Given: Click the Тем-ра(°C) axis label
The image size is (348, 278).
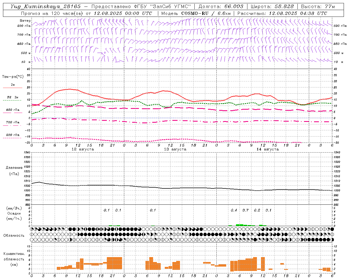Looking at the screenshot, I should (13, 77).
